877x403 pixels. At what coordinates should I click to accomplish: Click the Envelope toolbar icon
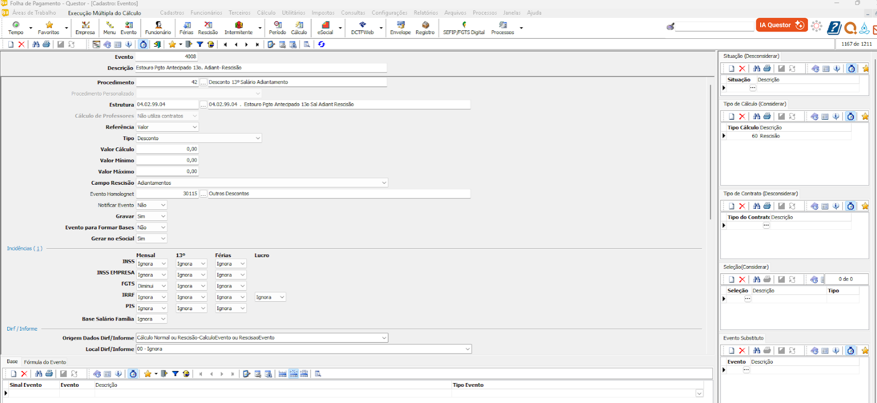coord(400,28)
